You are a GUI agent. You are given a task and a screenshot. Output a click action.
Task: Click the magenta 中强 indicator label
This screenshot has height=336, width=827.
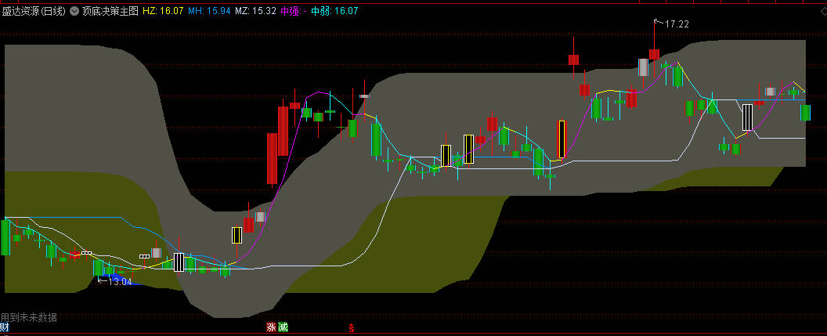tap(293, 10)
